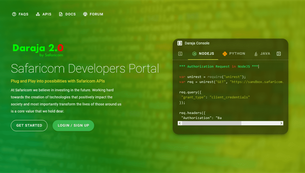The width and height of the screenshot is (305, 173).
Task: Switch to the NODEJS code tab
Action: click(x=203, y=54)
